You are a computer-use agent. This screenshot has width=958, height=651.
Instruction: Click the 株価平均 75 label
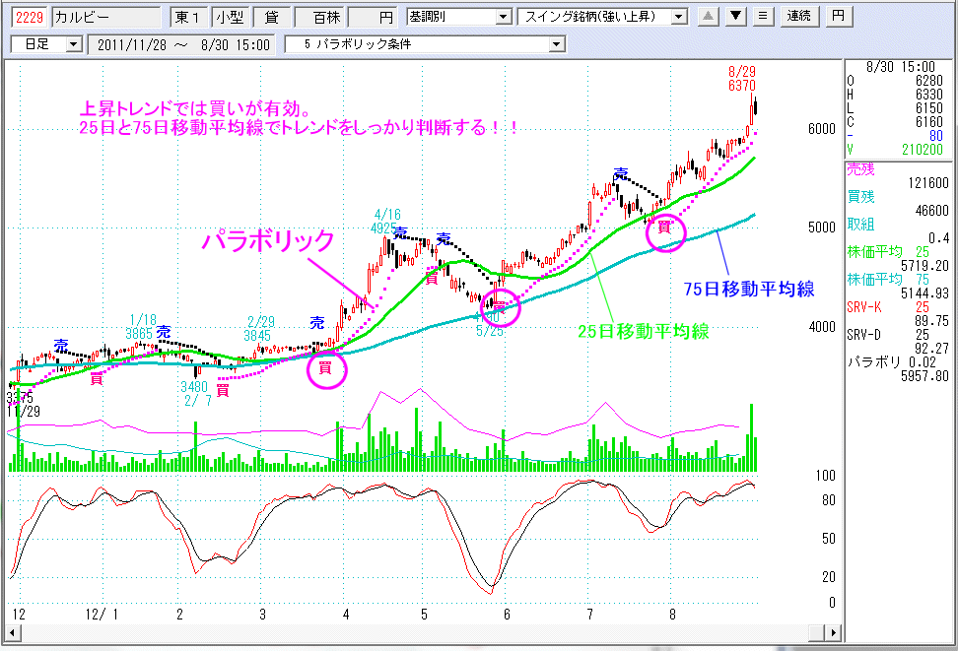click(888, 279)
